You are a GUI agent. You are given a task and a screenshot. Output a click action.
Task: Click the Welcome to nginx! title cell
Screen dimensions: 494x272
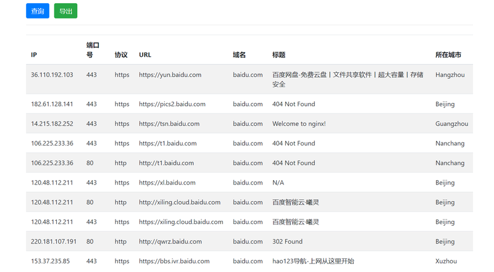pyautogui.click(x=299, y=124)
